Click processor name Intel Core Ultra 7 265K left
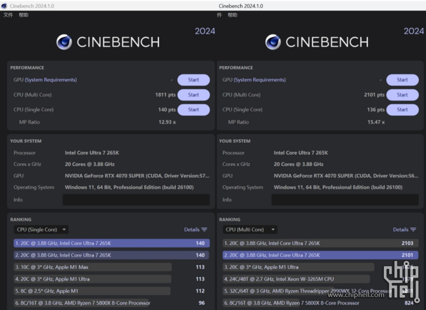The width and height of the screenshot is (426, 310). coord(92,153)
